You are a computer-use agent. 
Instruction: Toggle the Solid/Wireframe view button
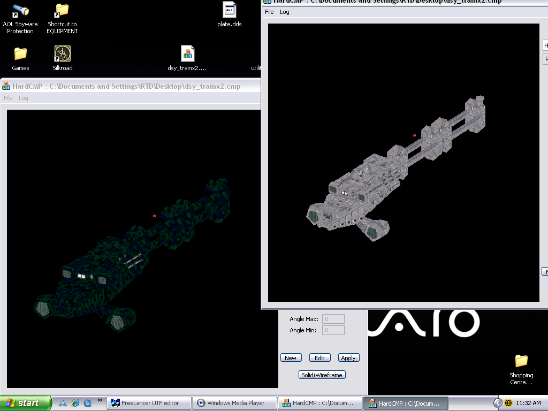pyautogui.click(x=322, y=375)
